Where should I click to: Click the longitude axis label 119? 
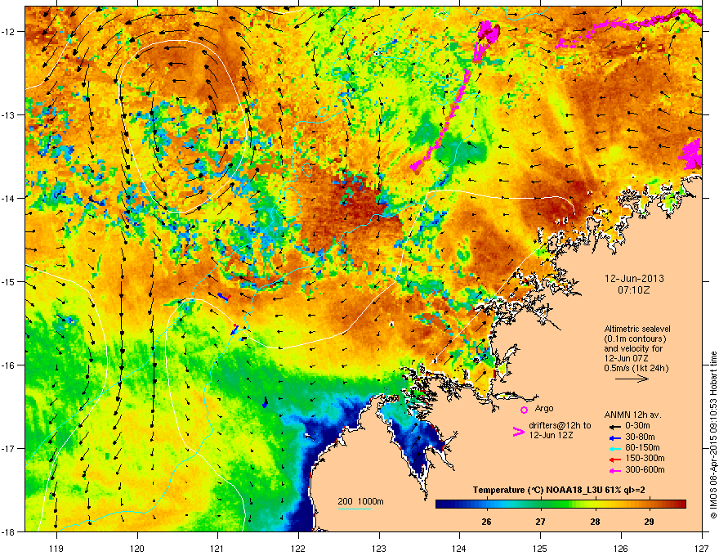pyautogui.click(x=56, y=548)
